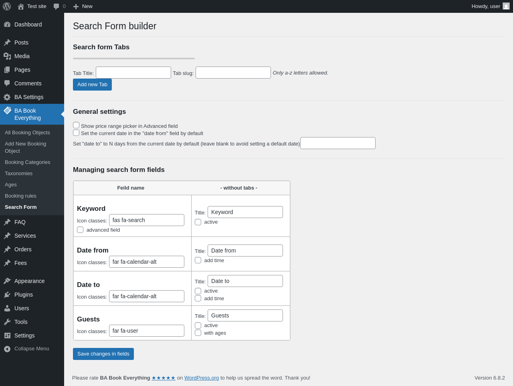
Task: Follow the WordPress.org link
Action: tap(202, 378)
